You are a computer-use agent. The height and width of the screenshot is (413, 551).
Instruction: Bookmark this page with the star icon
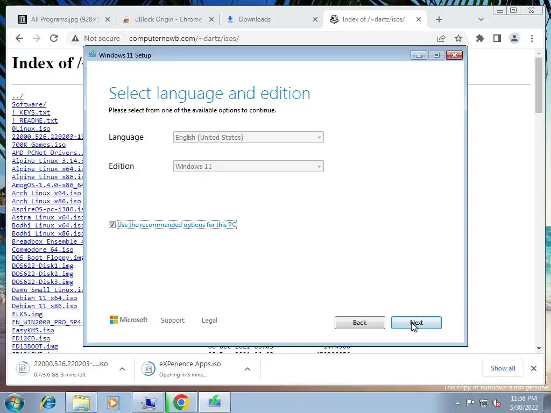458,38
